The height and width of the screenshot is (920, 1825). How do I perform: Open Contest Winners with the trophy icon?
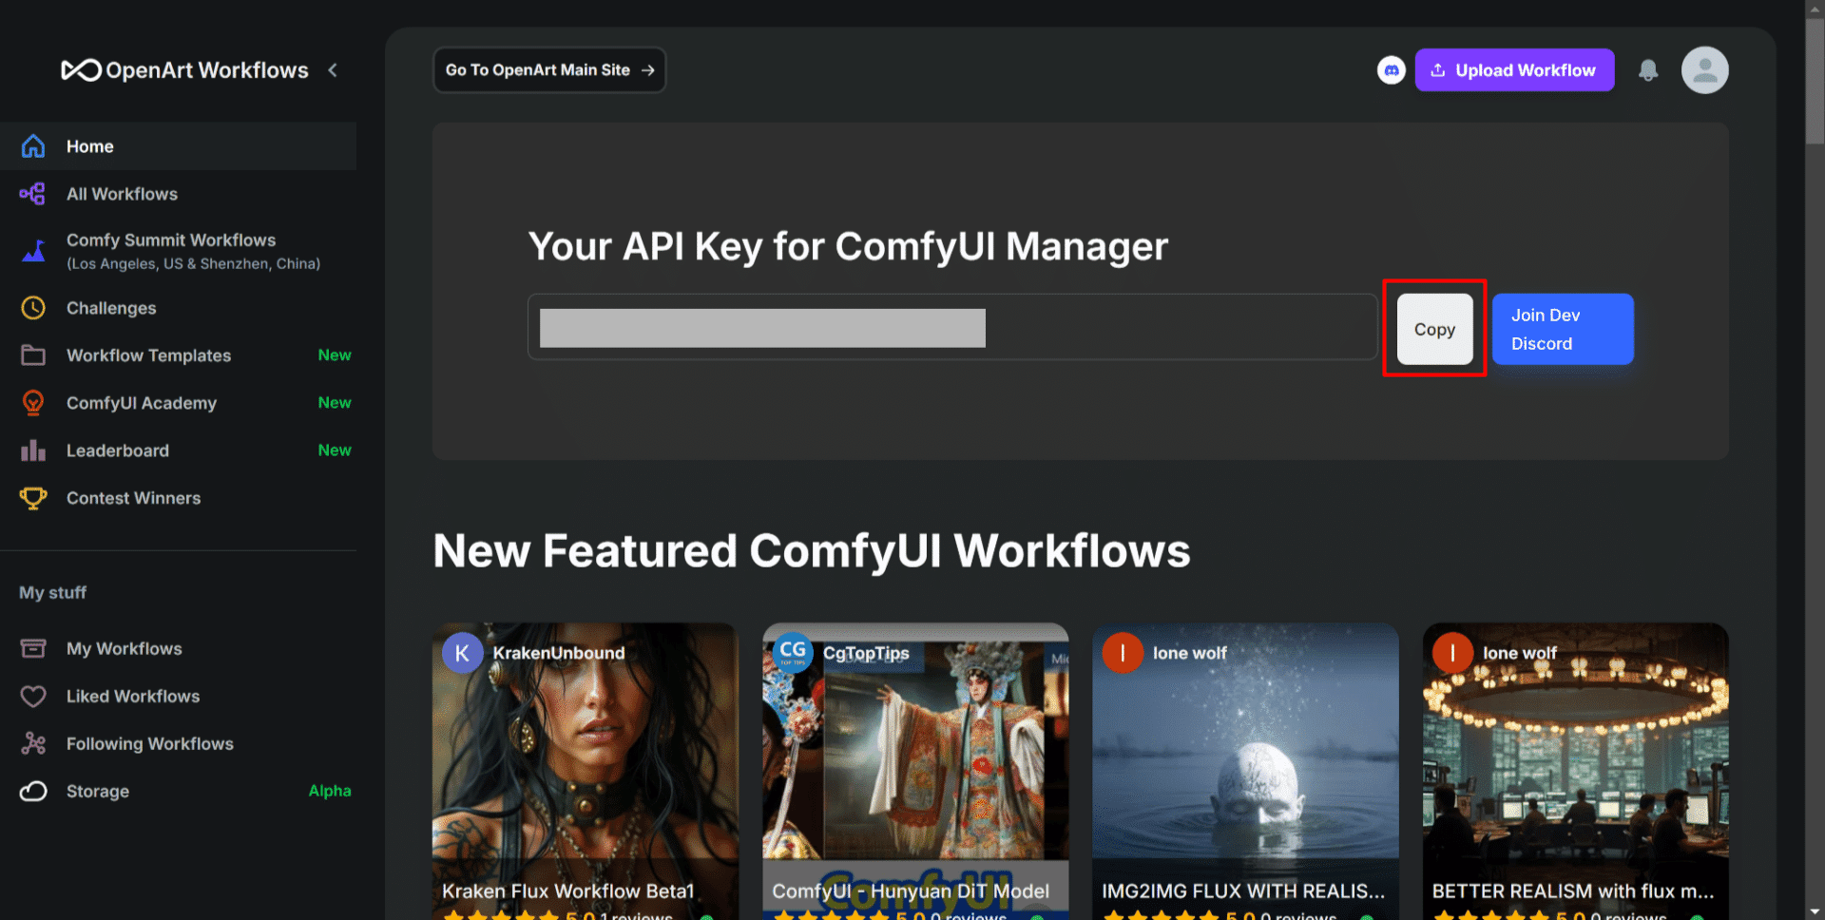(x=33, y=497)
